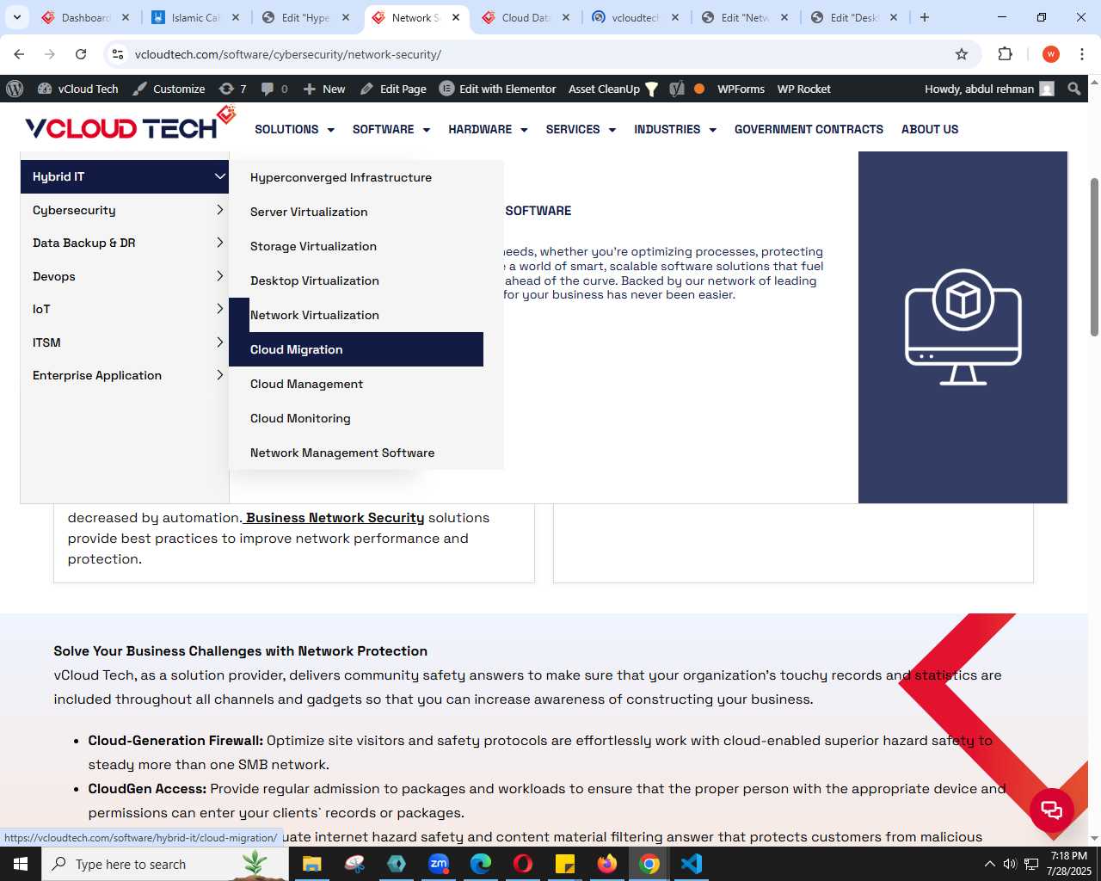Viewport: 1101px width, 881px height.
Task: Click Windows taskbar search box
Action: coord(164,864)
